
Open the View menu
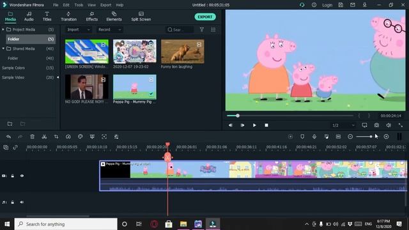[x=91, y=5]
